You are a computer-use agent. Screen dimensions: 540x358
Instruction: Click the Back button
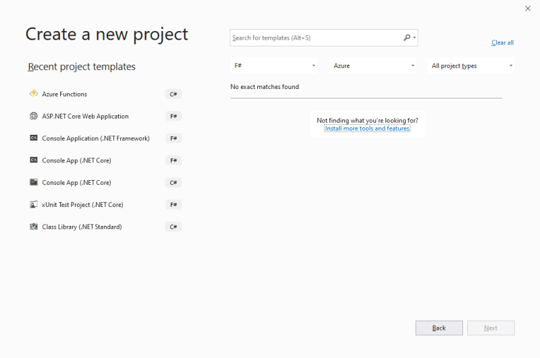[x=439, y=328]
